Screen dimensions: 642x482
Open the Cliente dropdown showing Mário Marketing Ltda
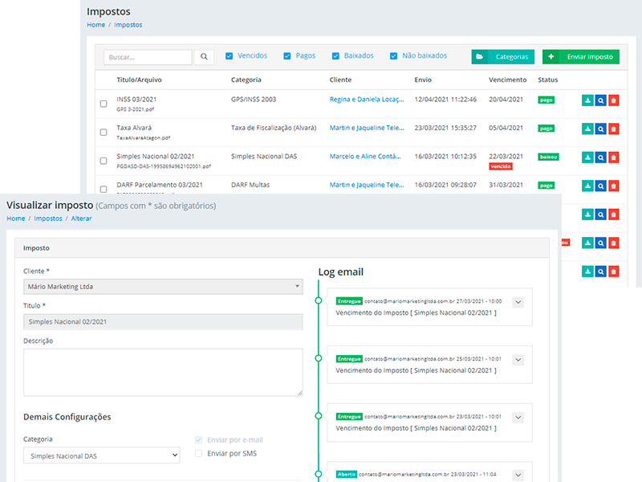(x=163, y=286)
